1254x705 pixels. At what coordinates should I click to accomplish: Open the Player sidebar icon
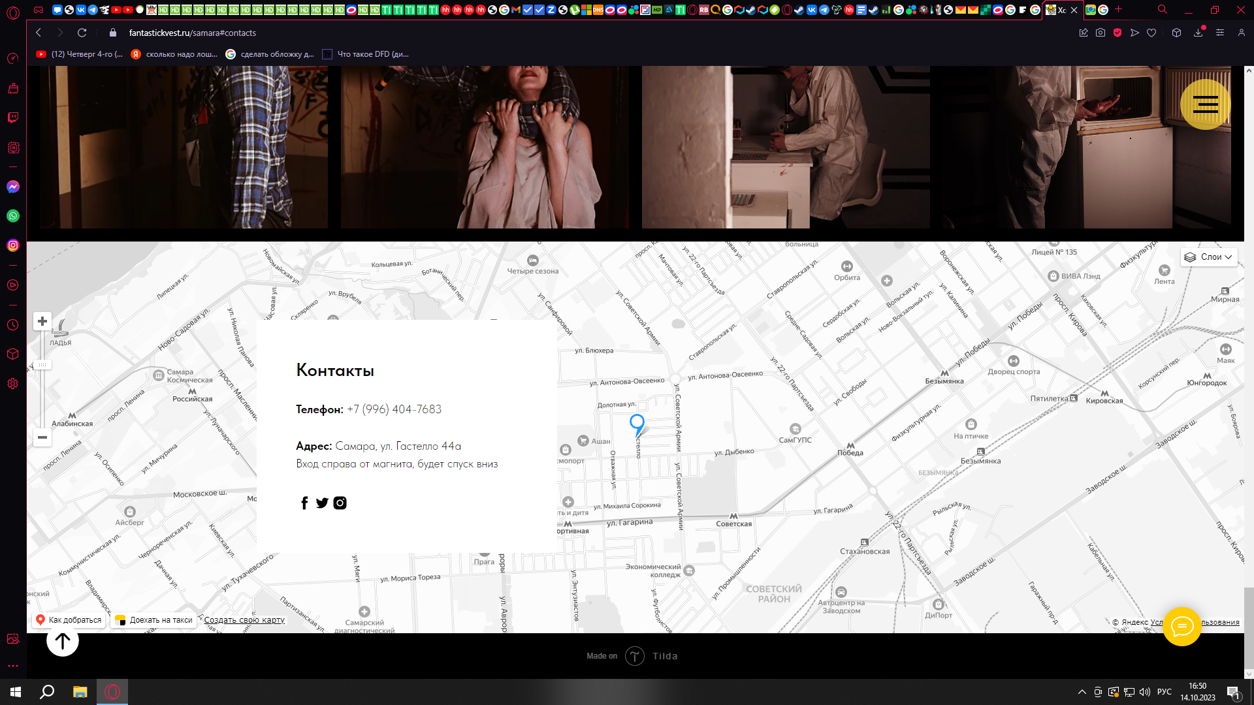tap(13, 285)
